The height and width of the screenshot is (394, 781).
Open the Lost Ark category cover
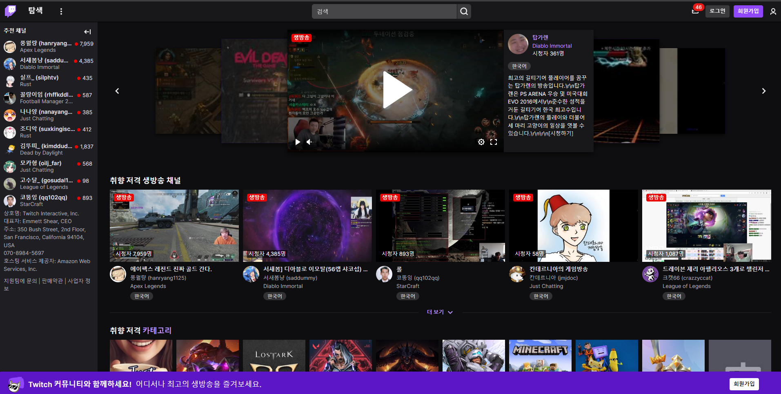point(274,356)
